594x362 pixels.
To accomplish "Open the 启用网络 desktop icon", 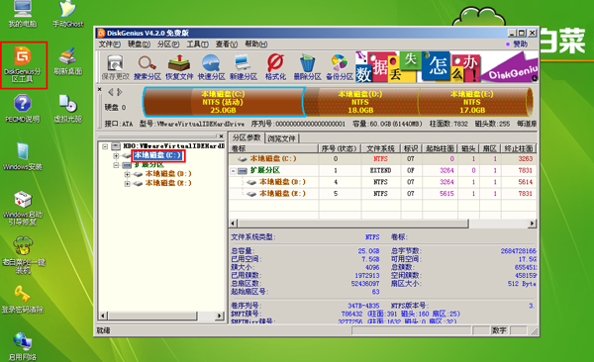I will [x=23, y=346].
